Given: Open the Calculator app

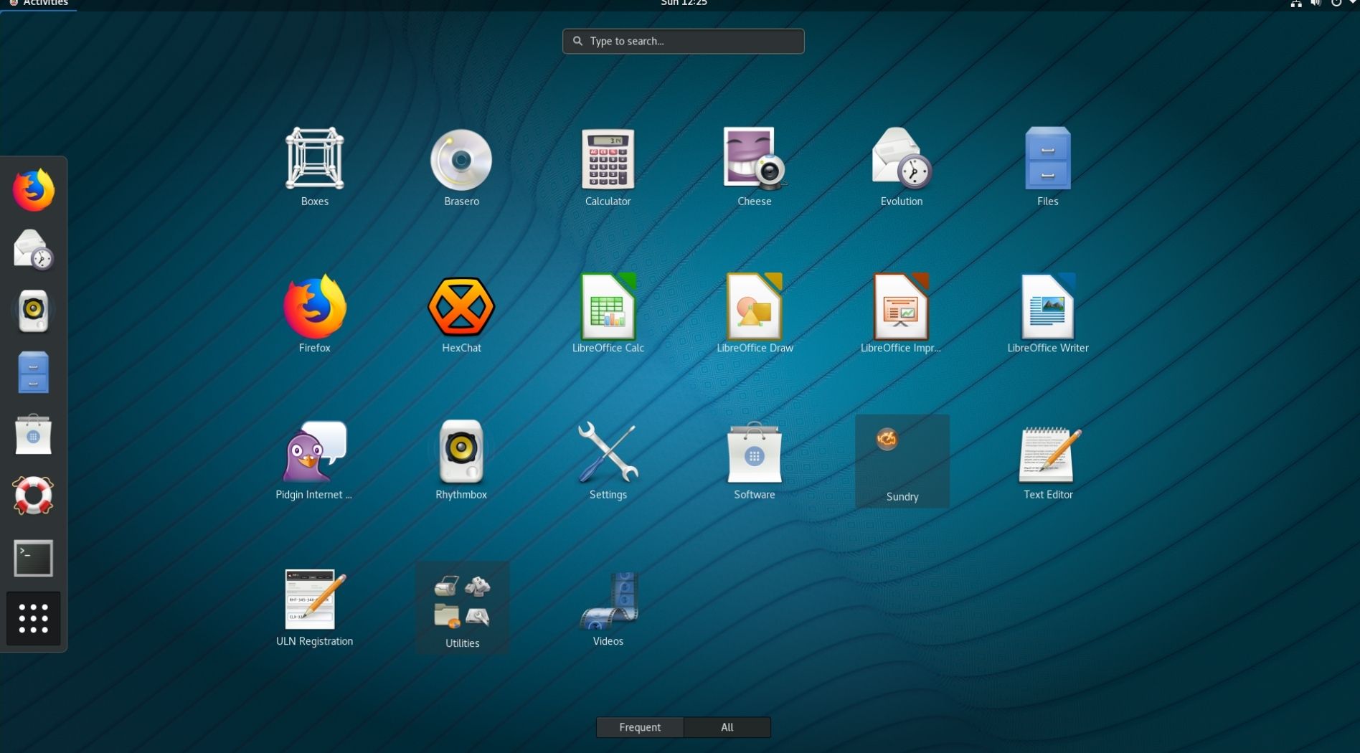Looking at the screenshot, I should (x=608, y=167).
